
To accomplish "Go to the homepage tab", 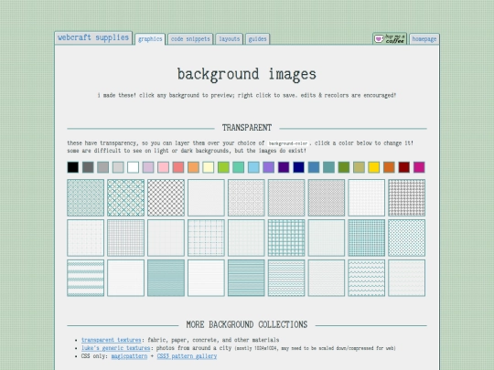I will [424, 39].
